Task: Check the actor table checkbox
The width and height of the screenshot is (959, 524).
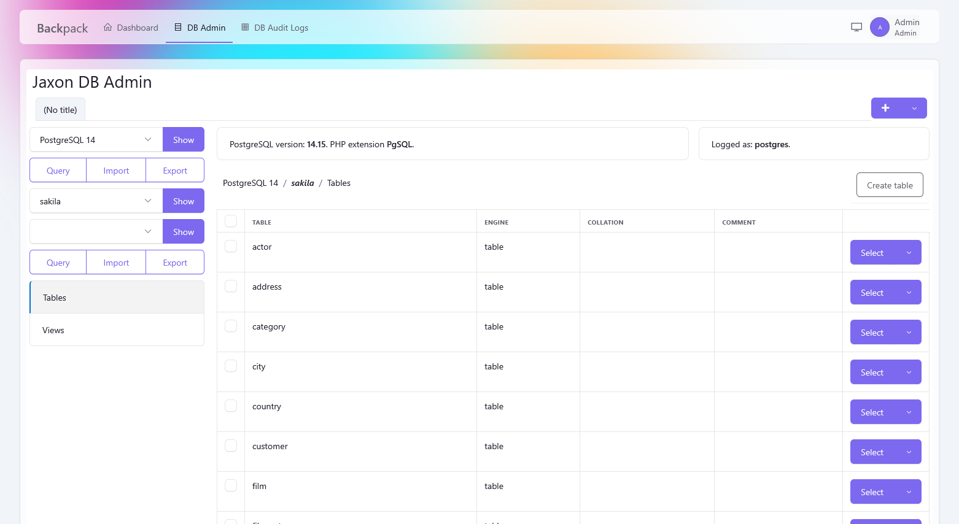Action: pos(231,246)
